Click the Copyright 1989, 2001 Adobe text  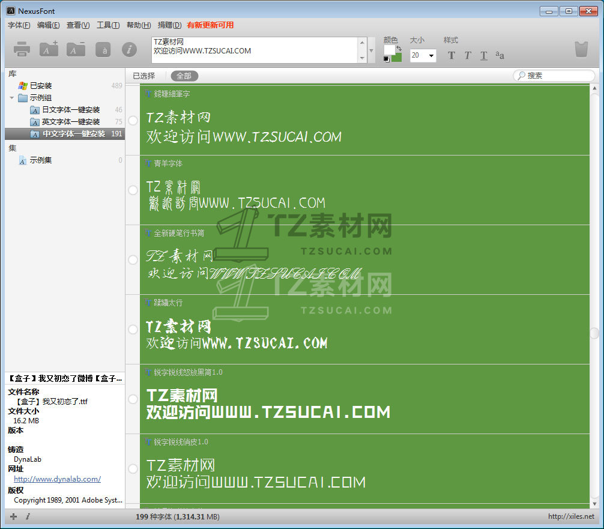[68, 500]
